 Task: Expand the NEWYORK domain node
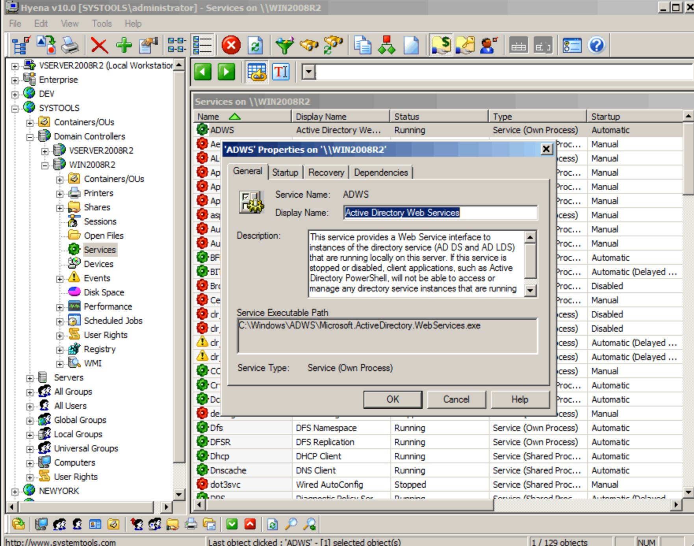tap(15, 491)
